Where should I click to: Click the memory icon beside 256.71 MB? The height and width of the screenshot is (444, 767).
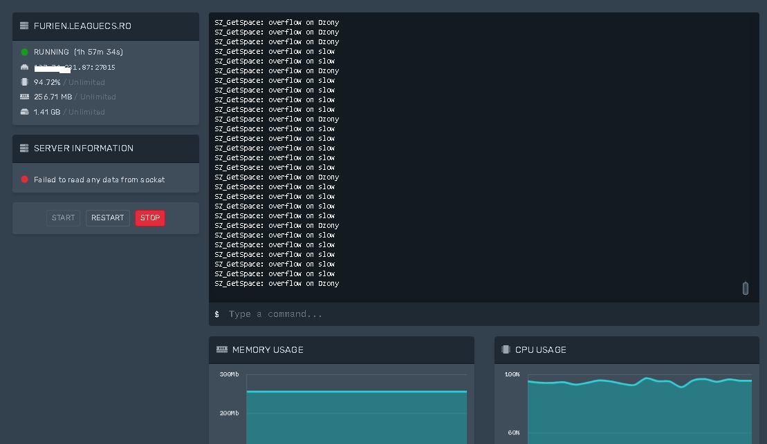[24, 97]
